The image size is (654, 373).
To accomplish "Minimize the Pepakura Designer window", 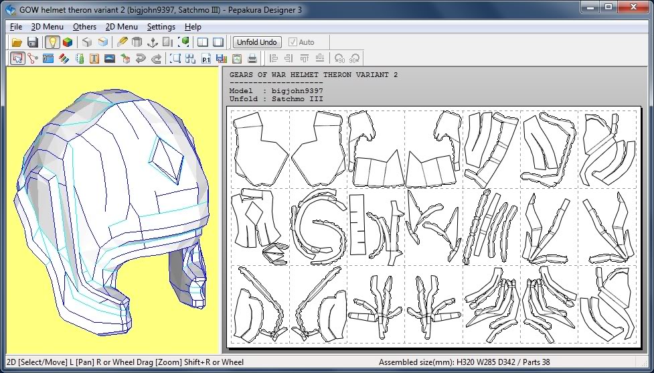I will pos(590,7).
